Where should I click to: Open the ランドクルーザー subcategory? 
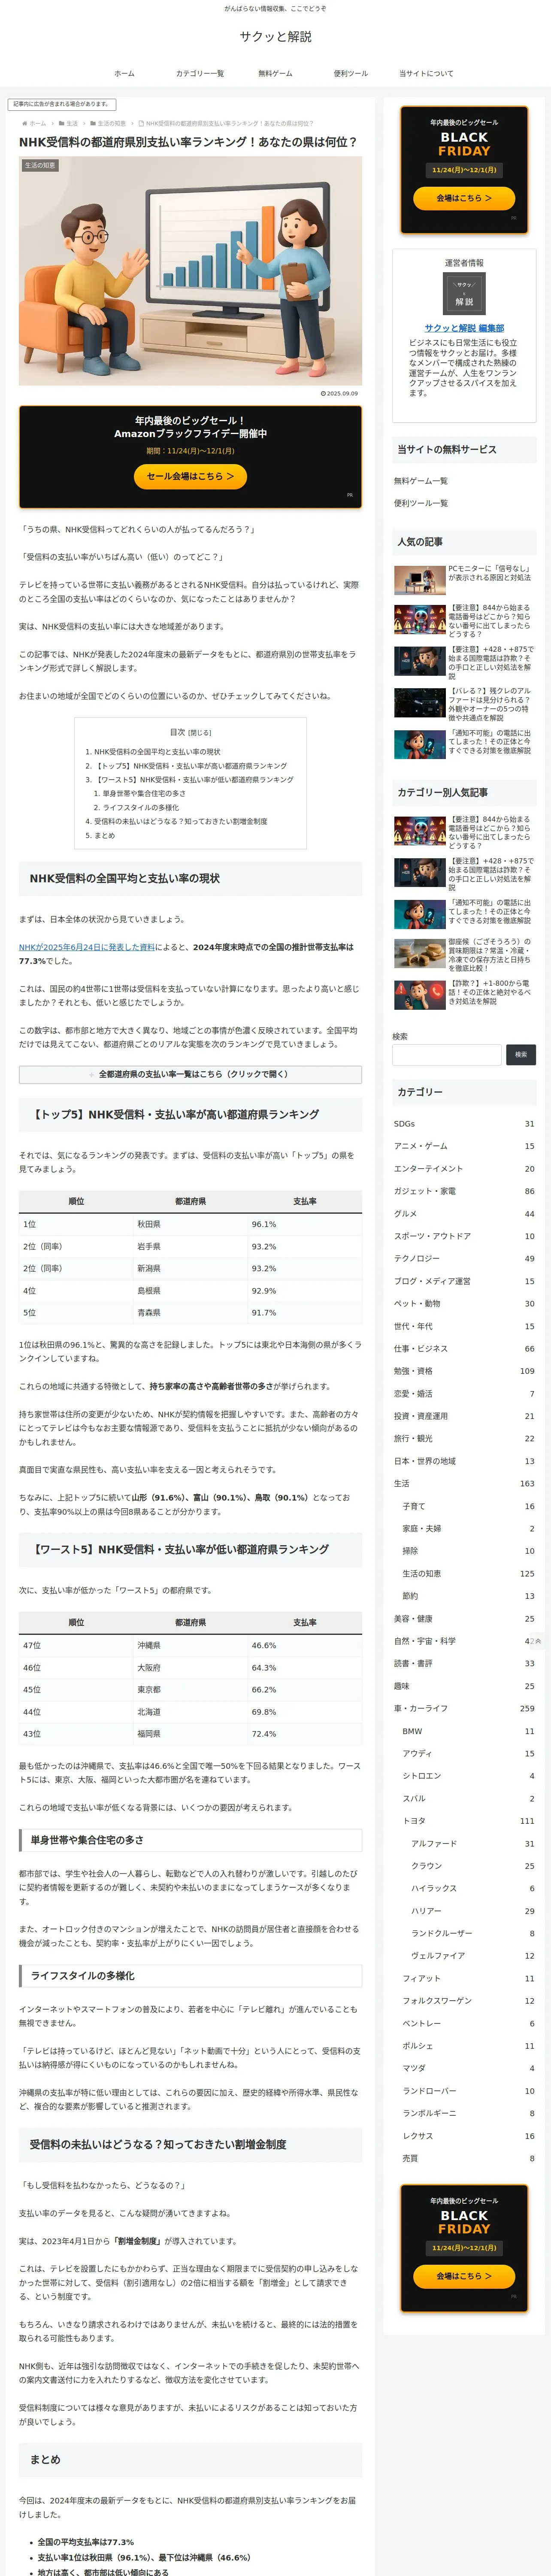473,1934
